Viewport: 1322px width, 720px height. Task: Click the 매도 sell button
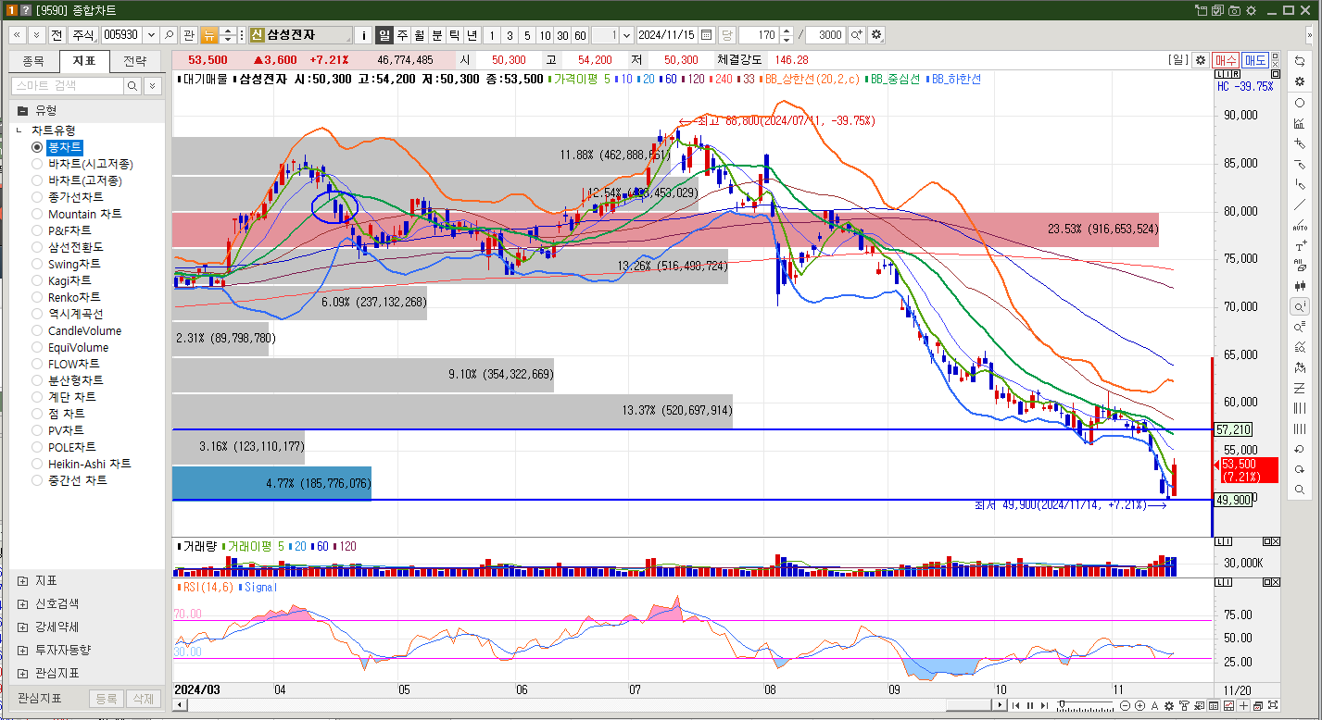(x=1255, y=60)
